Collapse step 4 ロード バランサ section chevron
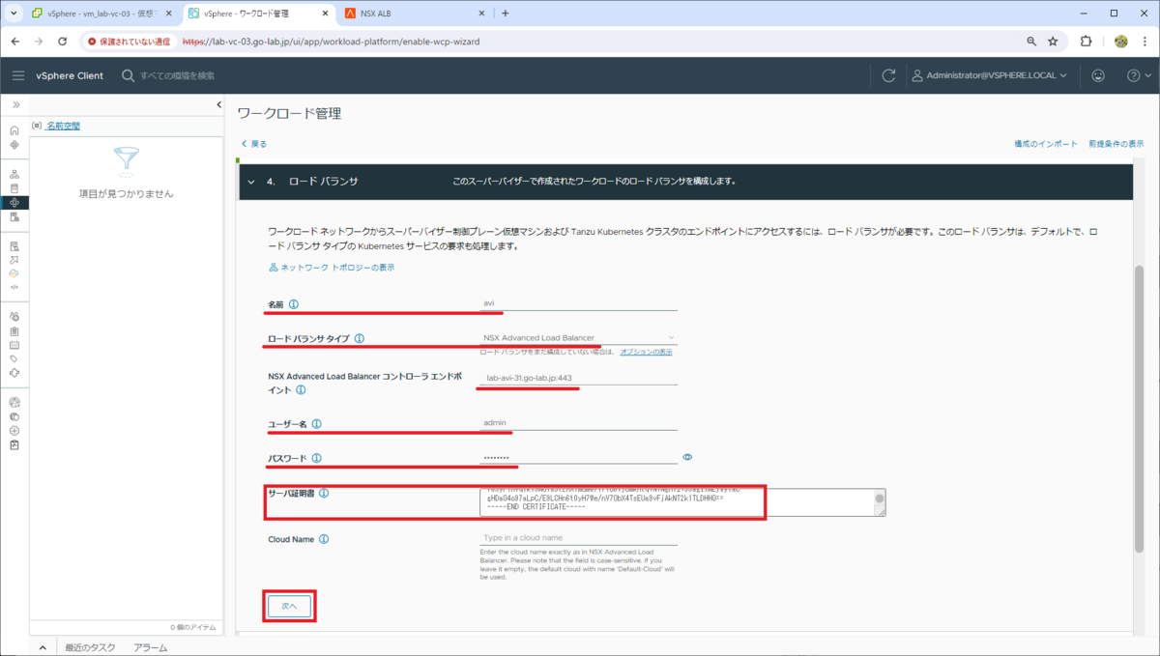This screenshot has height=656, width=1160. click(251, 181)
